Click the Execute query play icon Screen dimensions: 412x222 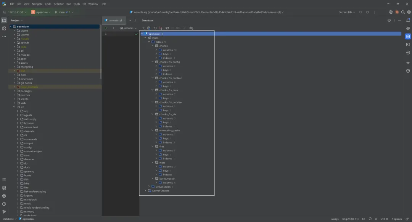tap(106, 28)
